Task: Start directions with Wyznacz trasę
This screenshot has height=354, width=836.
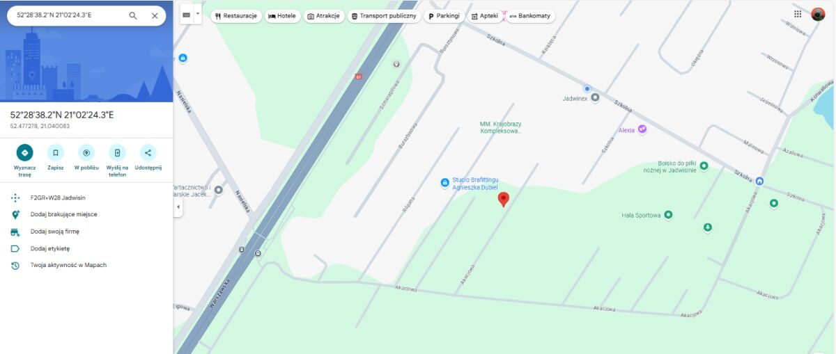Action: click(x=25, y=161)
